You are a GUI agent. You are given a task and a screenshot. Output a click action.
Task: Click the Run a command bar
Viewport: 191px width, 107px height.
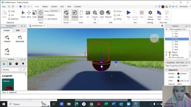pyautogui.click(x=81, y=92)
